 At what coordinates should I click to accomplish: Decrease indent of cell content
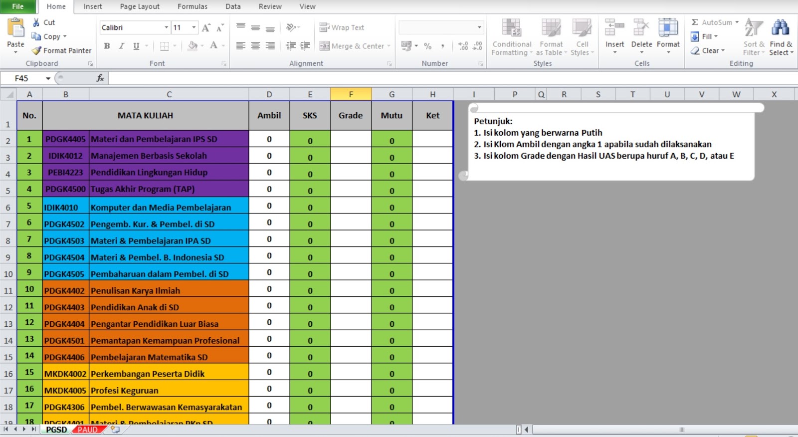point(291,46)
